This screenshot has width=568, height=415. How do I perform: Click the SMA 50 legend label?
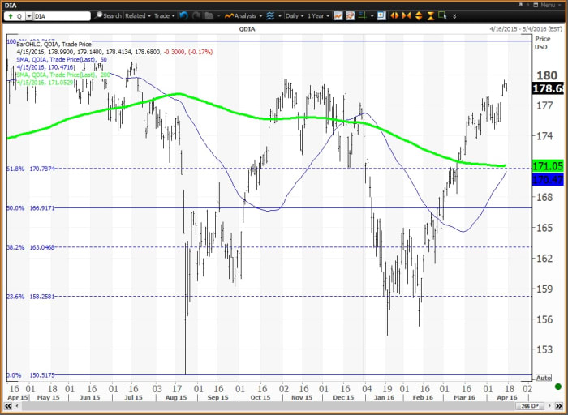pos(62,59)
